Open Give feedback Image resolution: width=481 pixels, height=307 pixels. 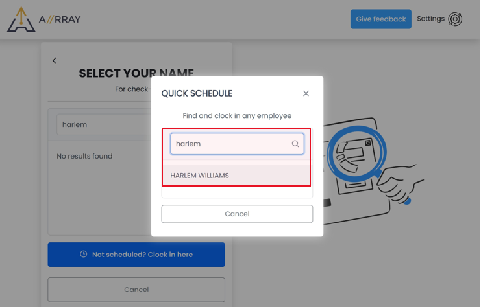pyautogui.click(x=380, y=19)
